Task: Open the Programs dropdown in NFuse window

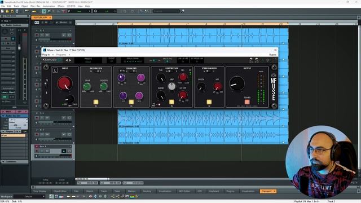Action: point(63,55)
